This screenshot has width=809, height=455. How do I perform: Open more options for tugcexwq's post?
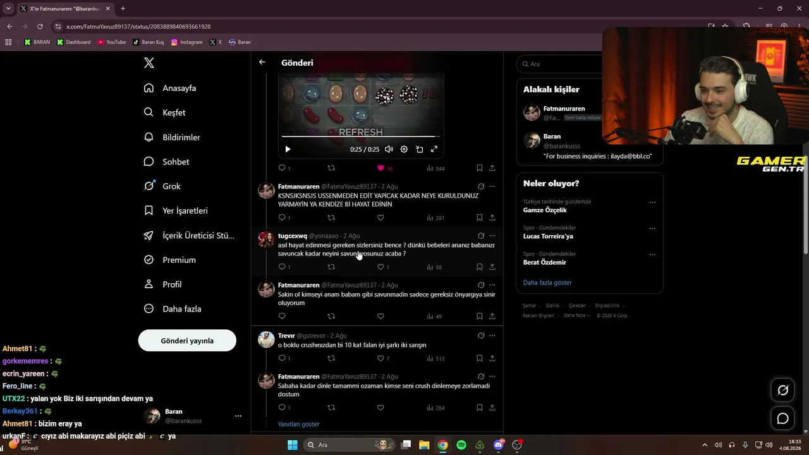492,236
